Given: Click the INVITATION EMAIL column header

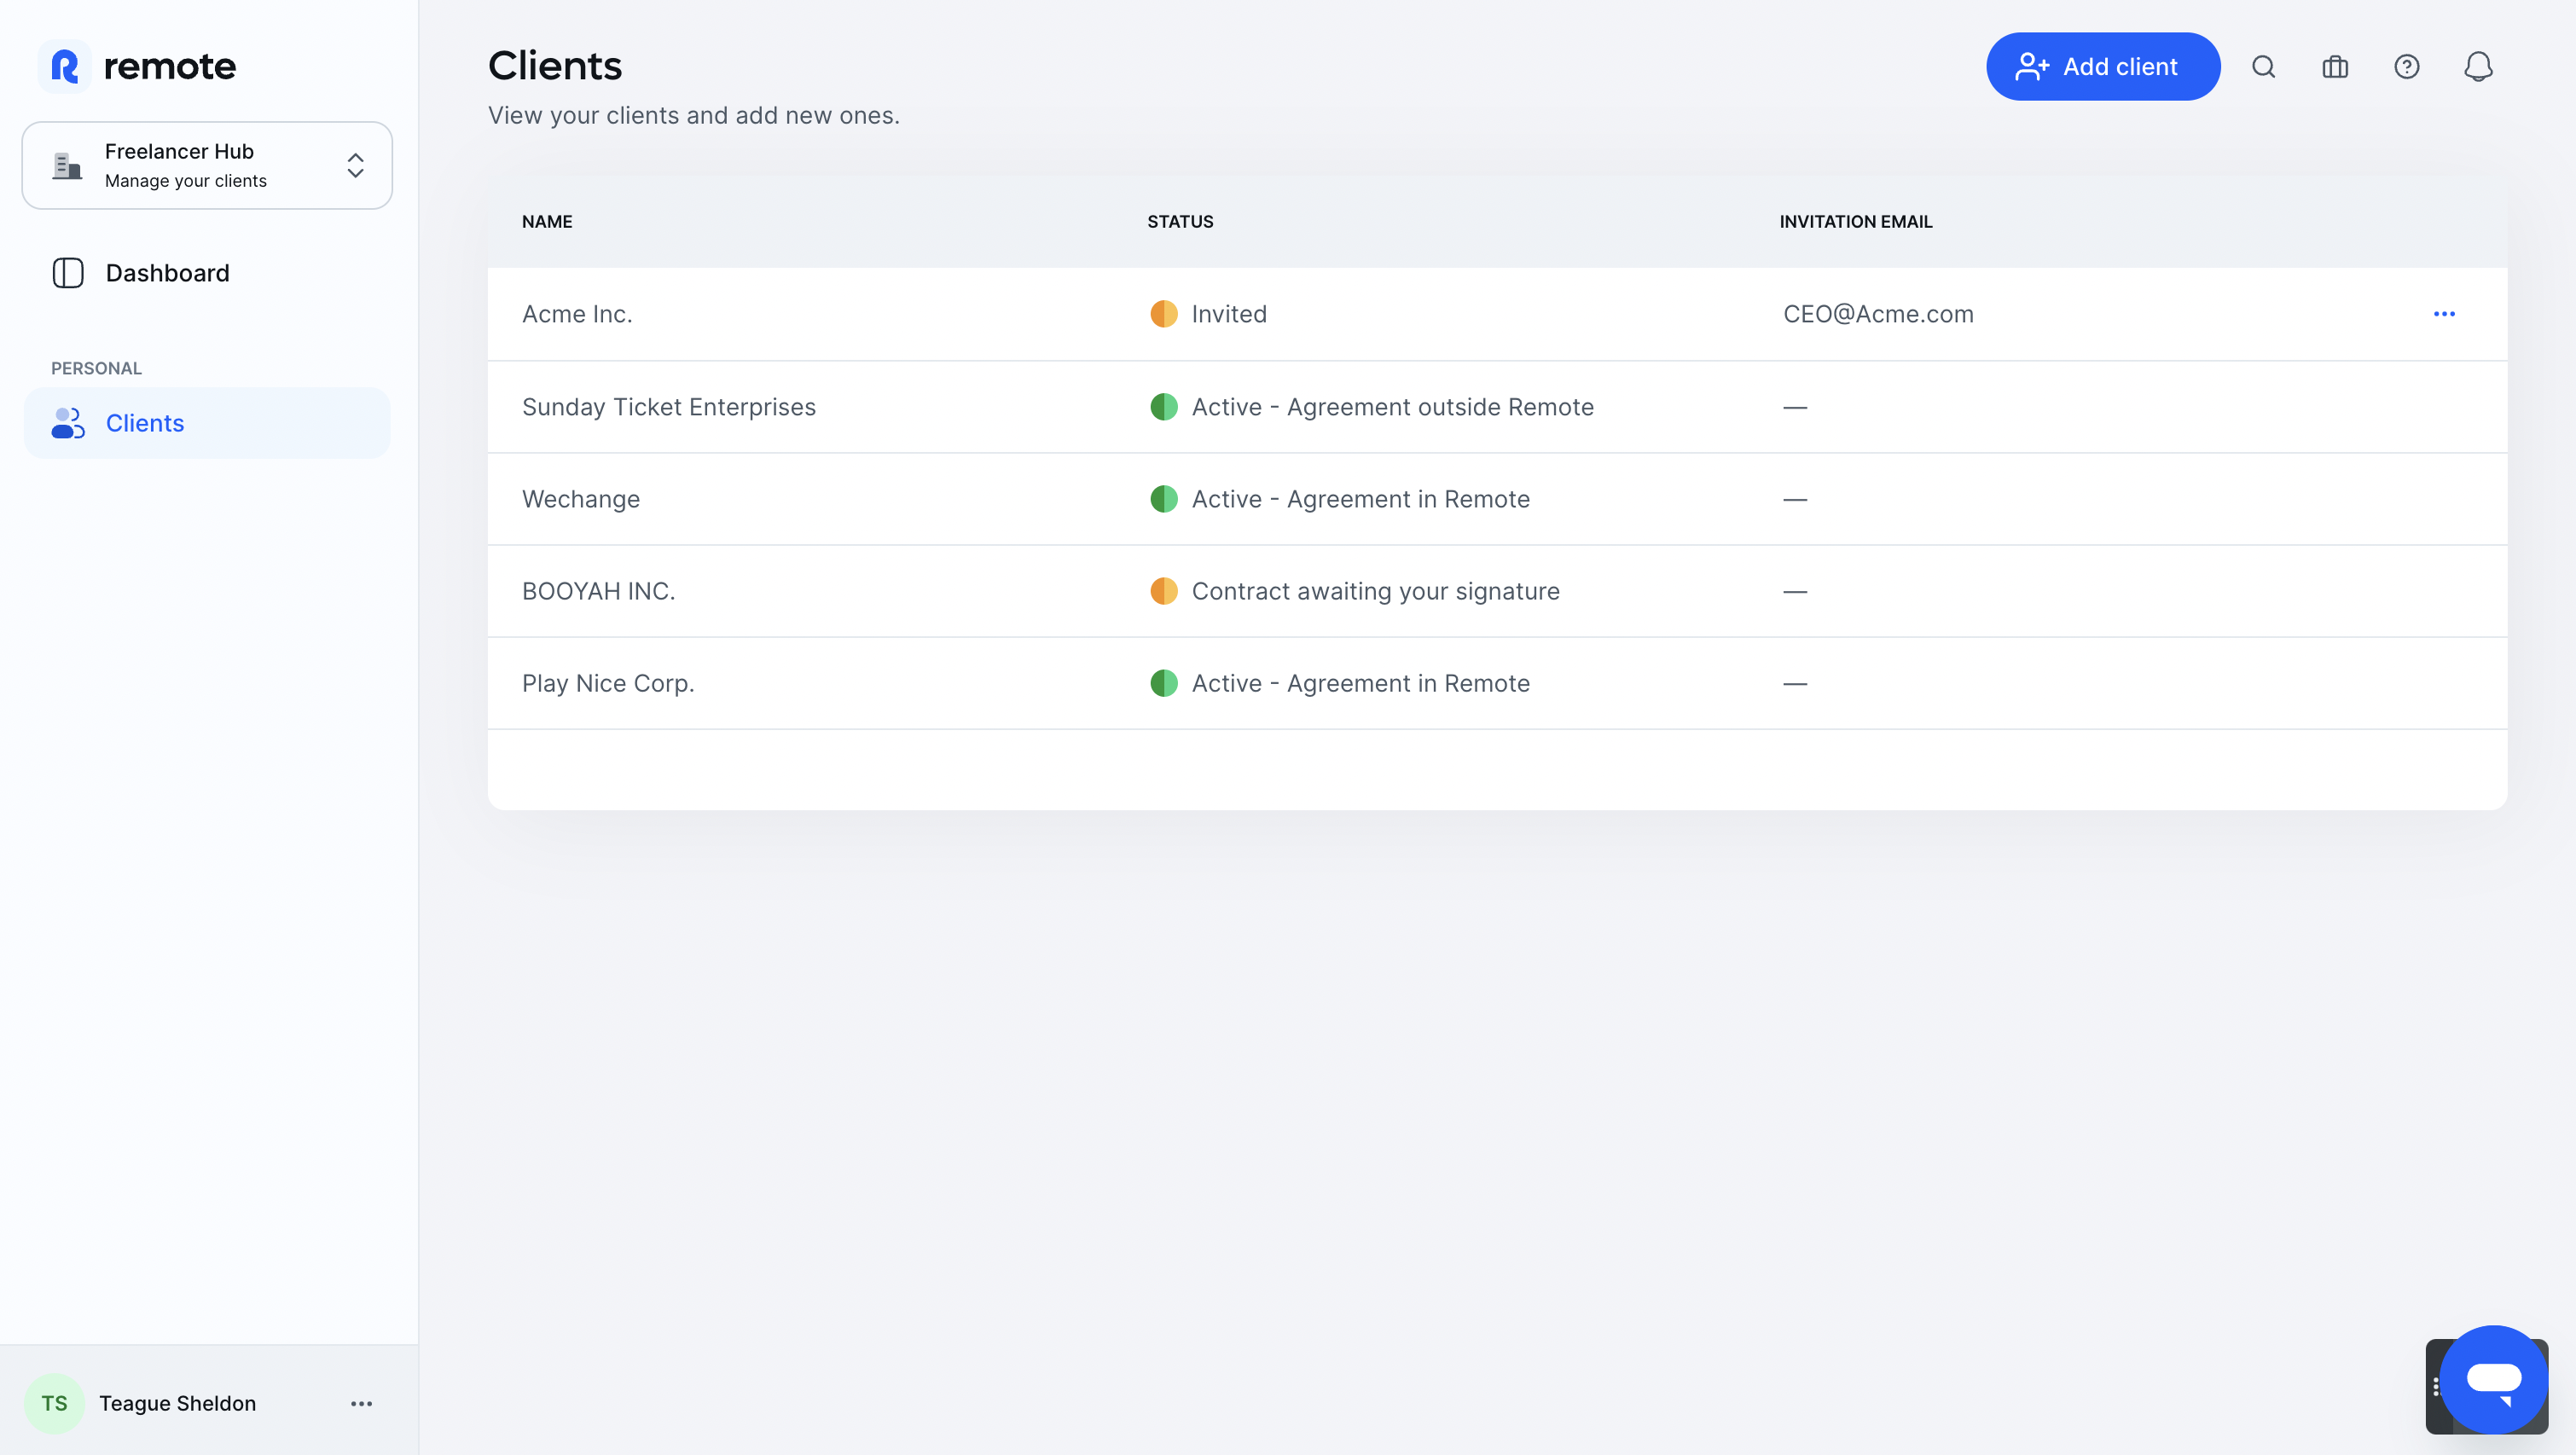Looking at the screenshot, I should point(1856,221).
